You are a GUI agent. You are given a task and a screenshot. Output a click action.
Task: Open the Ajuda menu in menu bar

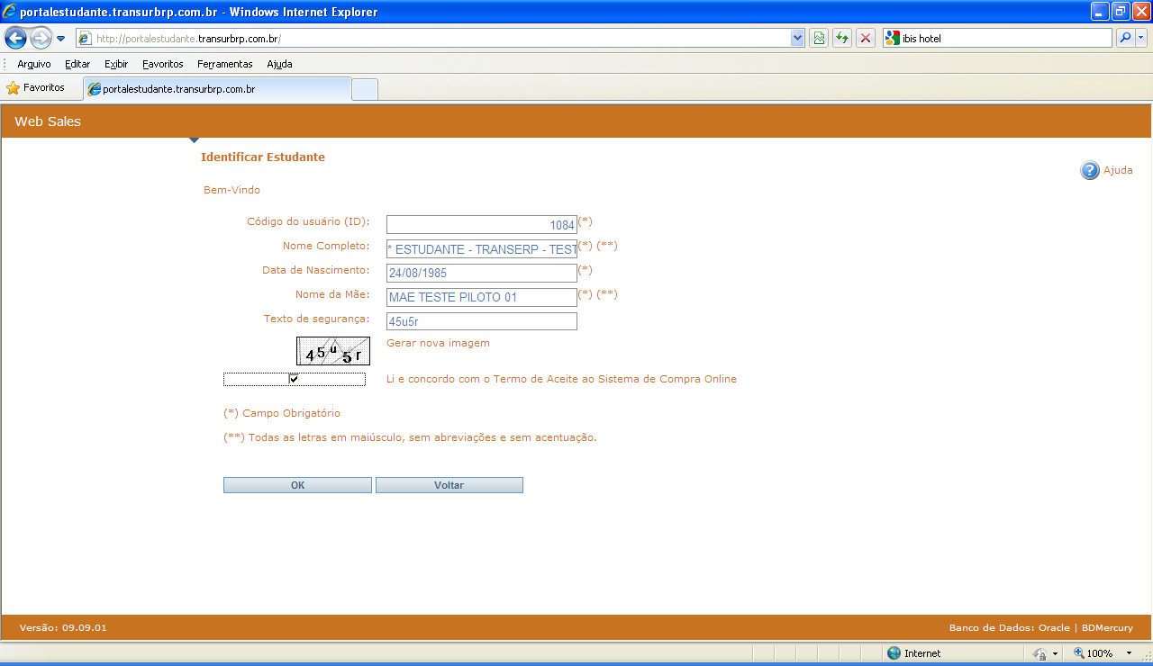279,64
